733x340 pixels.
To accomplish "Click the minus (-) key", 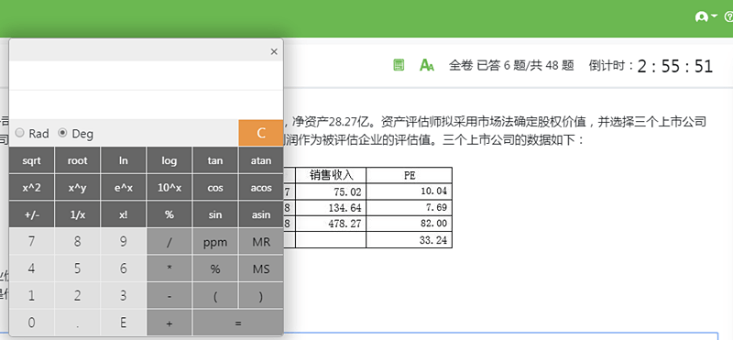I will 170,296.
